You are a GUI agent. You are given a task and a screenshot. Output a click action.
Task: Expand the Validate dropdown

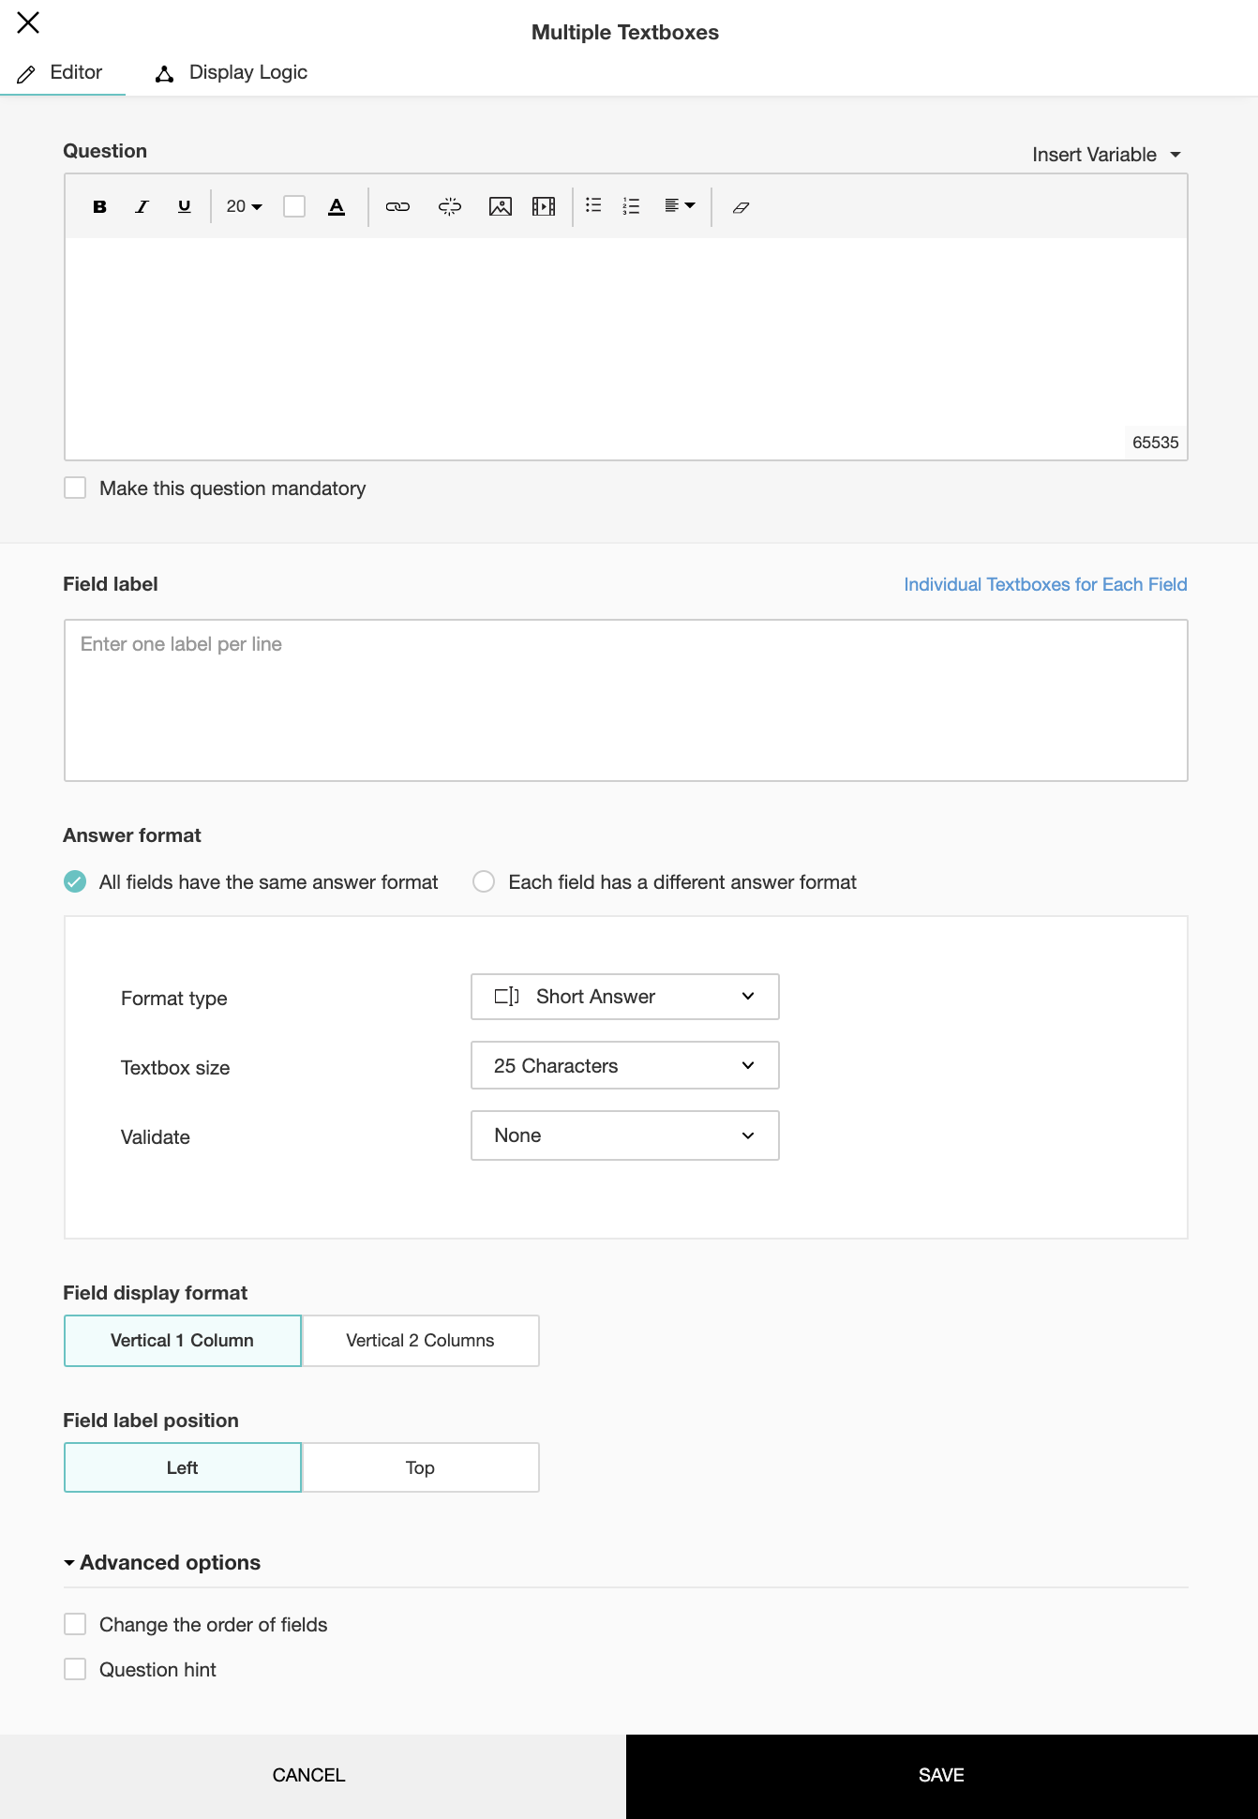click(x=624, y=1135)
